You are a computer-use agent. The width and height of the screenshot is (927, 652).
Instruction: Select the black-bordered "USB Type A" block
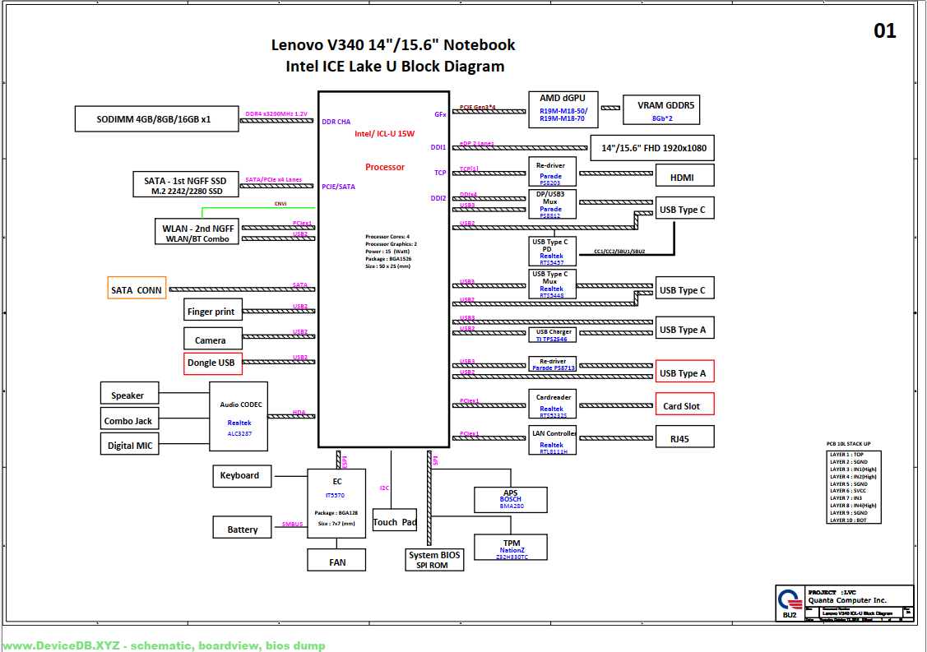point(684,327)
